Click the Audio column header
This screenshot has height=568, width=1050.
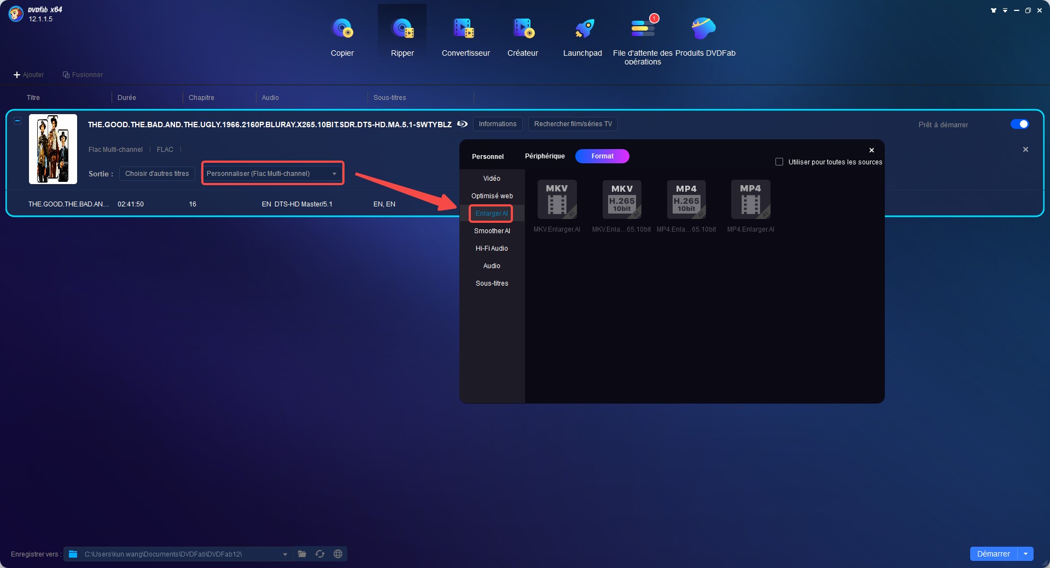pyautogui.click(x=270, y=98)
